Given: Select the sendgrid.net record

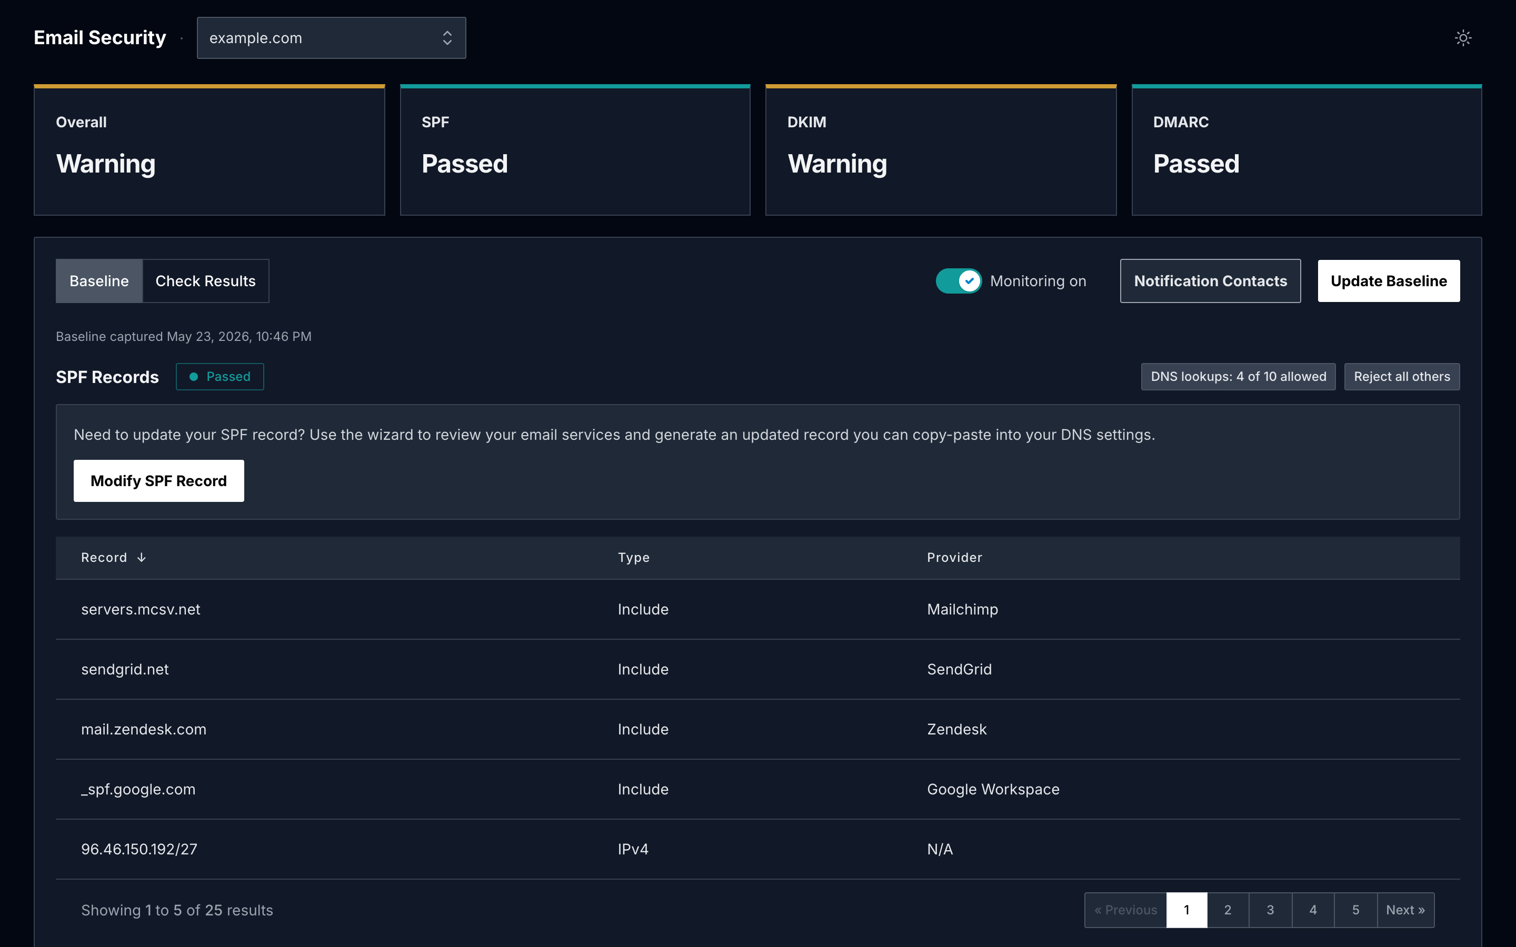Looking at the screenshot, I should tap(125, 670).
